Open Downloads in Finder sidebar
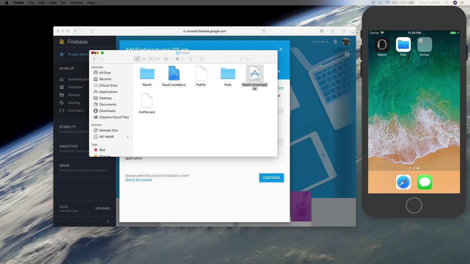The height and width of the screenshot is (264, 470). [x=107, y=111]
